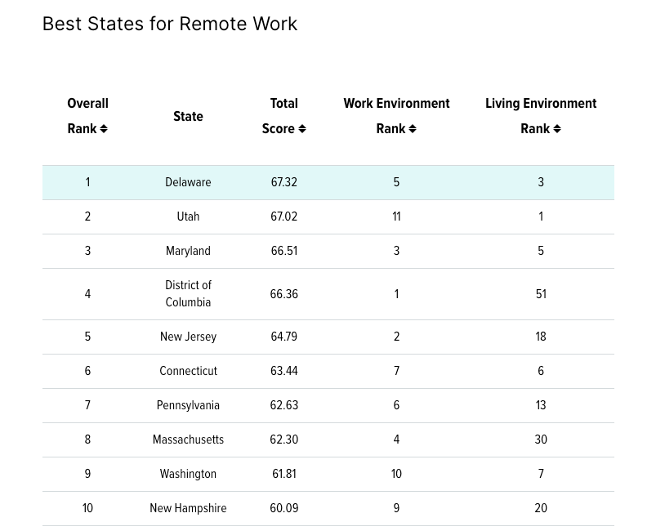This screenshot has height=531, width=665.
Task: Click the State column header
Action: (188, 116)
